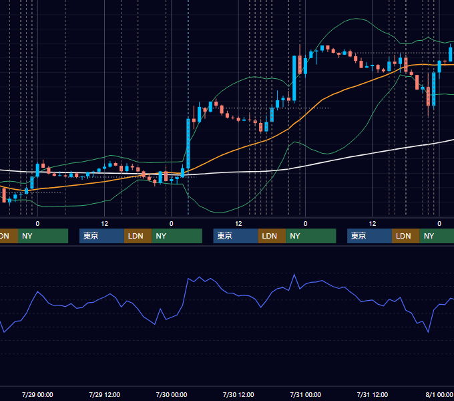Viewport: 454px width, 401px height.
Task: Select the 東京 session block on 7/30
Action: click(x=236, y=236)
